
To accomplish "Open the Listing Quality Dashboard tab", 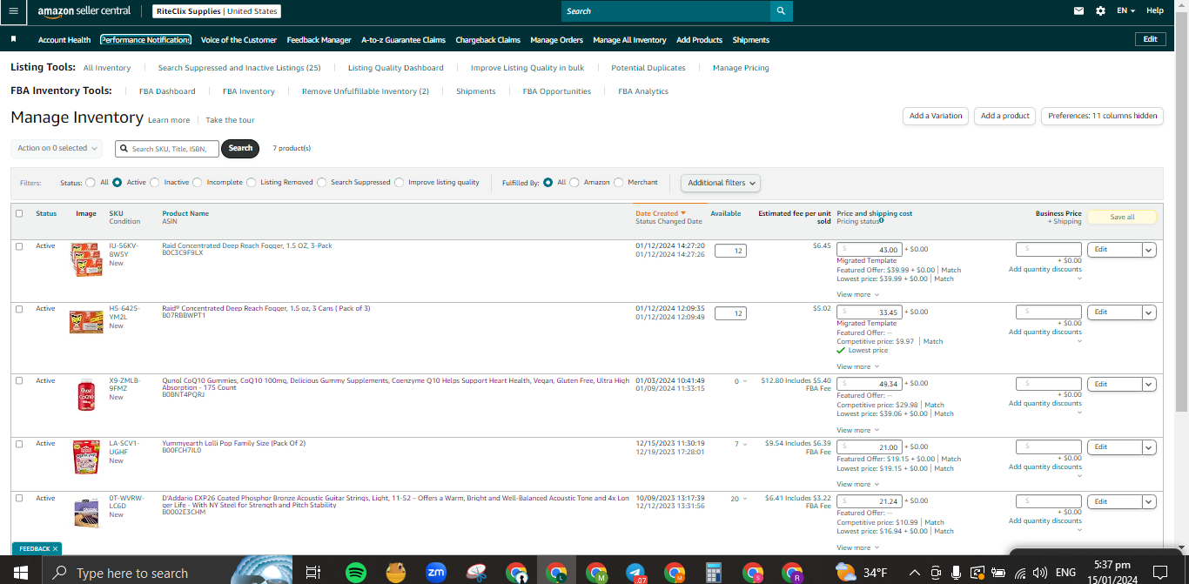I will [x=396, y=68].
